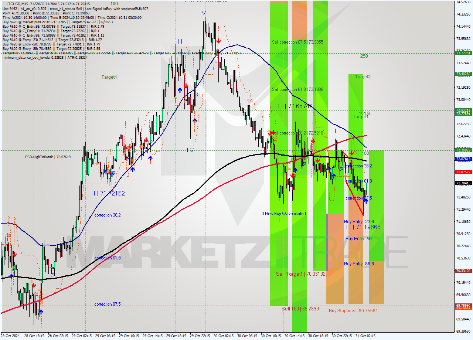
Task: Click the 71.87527 price tag
Action: pos(463,172)
